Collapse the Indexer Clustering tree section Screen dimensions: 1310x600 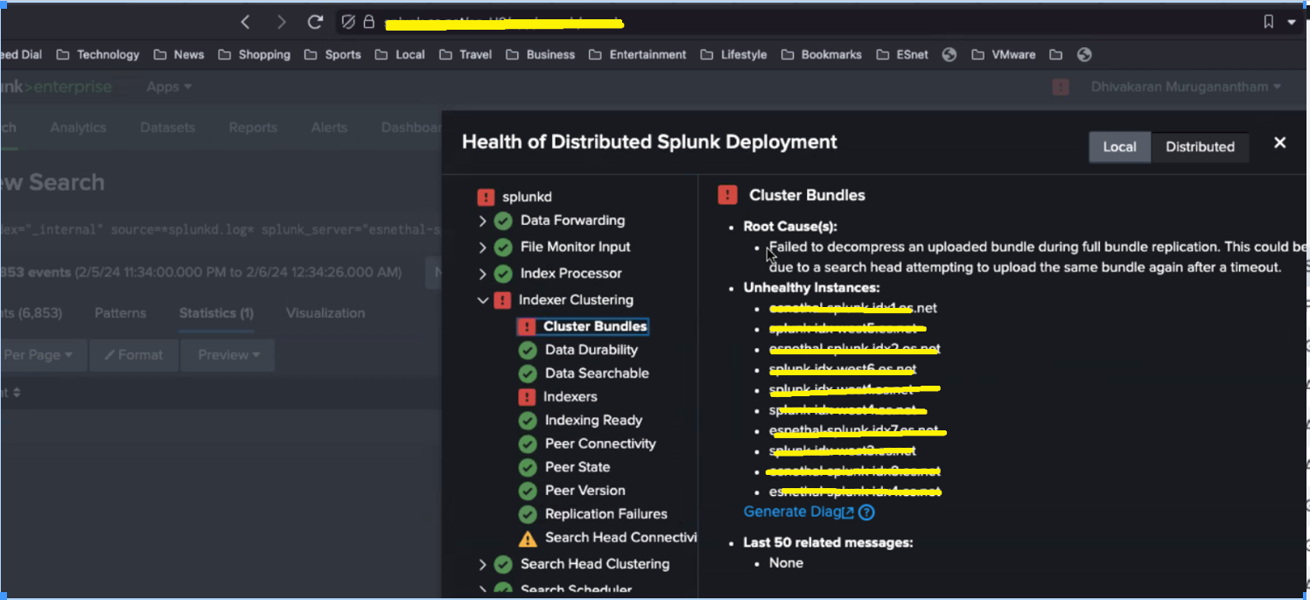click(x=484, y=299)
